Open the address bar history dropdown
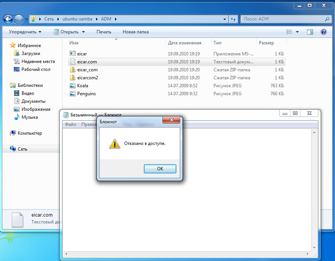 coord(224,19)
